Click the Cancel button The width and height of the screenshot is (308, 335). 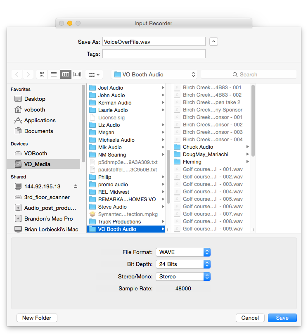pos(250,318)
